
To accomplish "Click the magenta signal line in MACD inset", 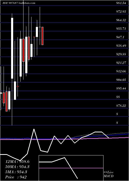I will coord(71,168).
